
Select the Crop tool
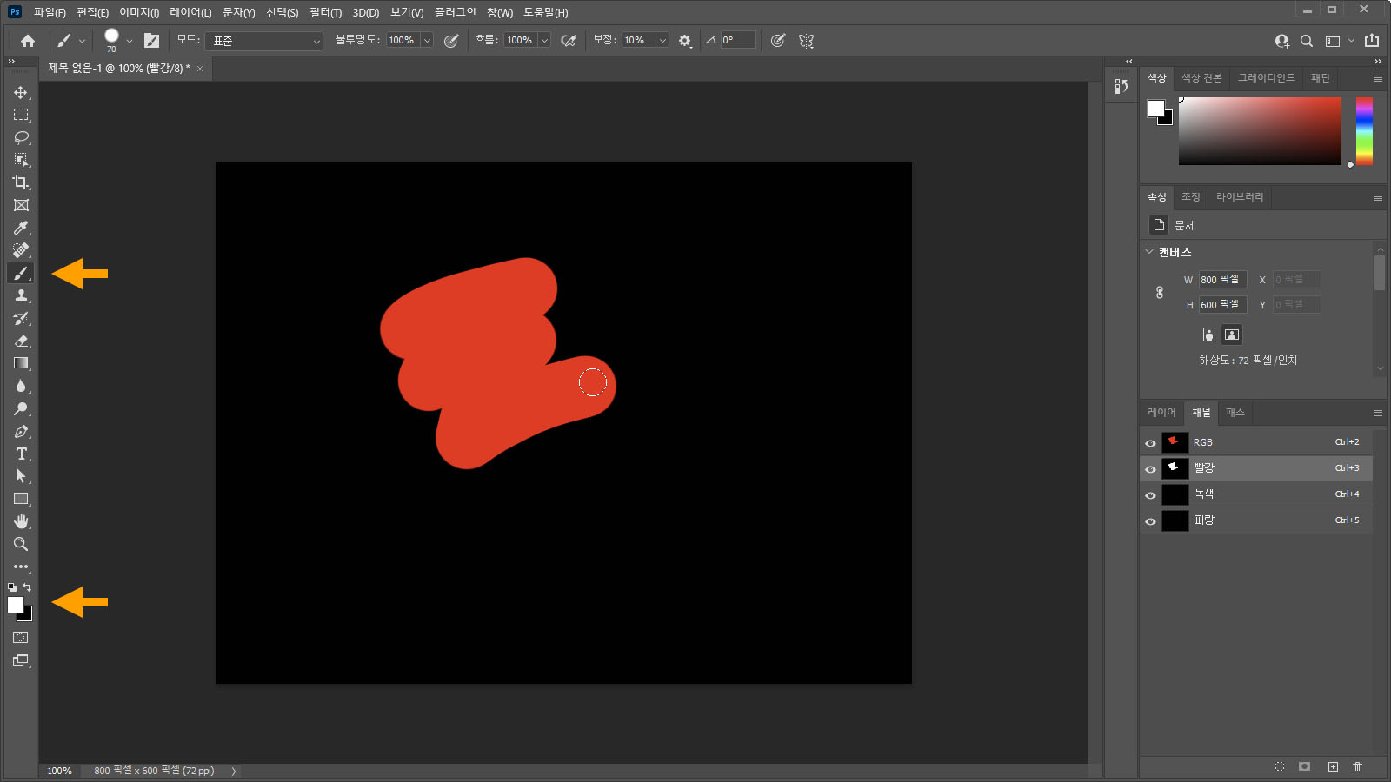click(21, 182)
